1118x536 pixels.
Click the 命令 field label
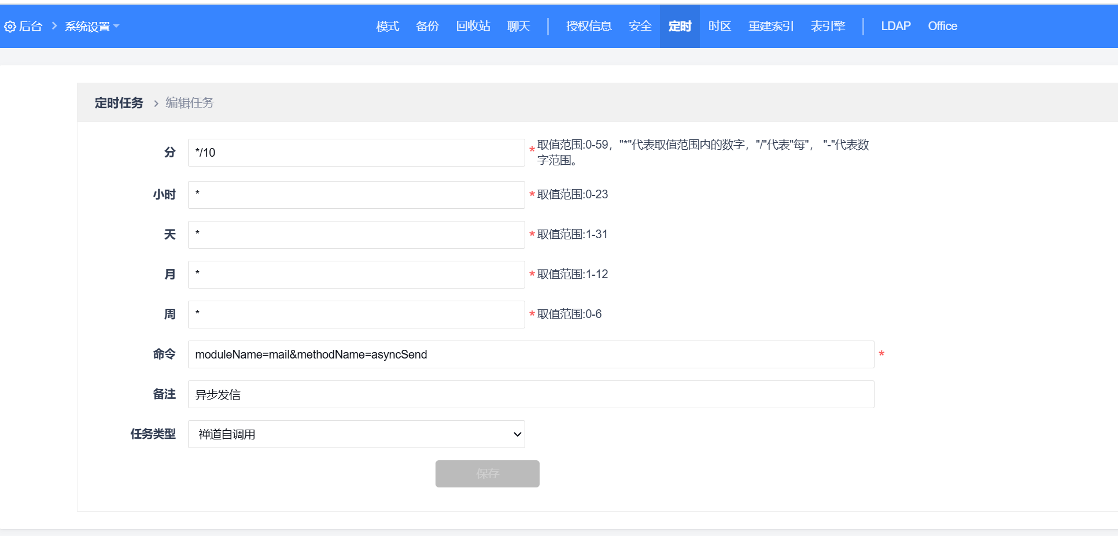(164, 354)
